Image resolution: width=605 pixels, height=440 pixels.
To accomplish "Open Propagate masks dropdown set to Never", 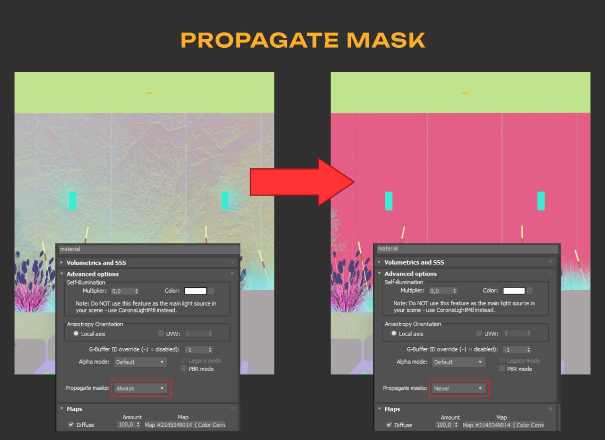I will pyautogui.click(x=458, y=388).
